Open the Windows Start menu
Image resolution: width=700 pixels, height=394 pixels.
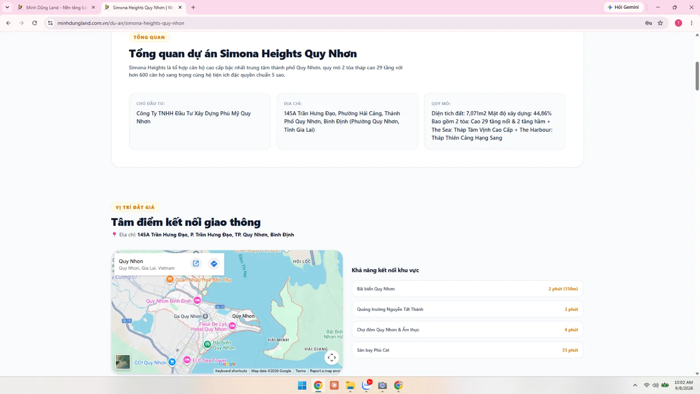(x=302, y=385)
